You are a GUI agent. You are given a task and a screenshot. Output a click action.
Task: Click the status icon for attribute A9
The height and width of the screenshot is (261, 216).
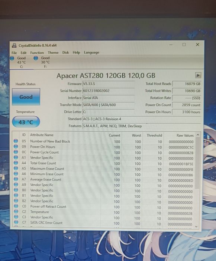coord(16,185)
